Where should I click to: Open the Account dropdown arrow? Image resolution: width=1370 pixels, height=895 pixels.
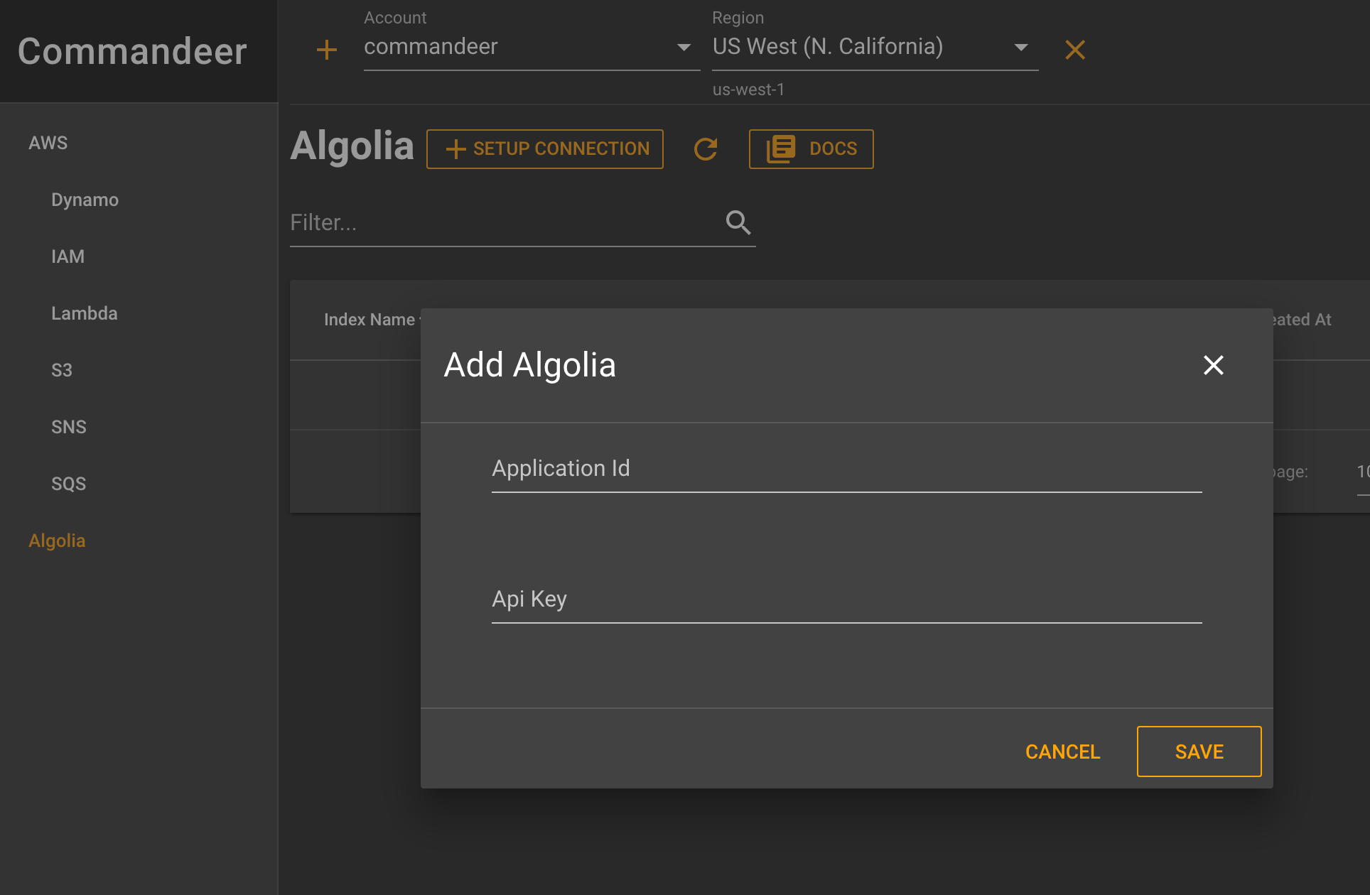[684, 48]
